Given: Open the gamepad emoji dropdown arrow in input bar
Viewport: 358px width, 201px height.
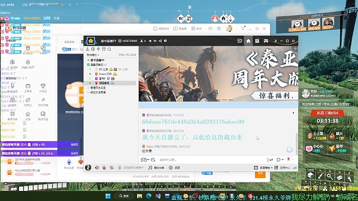Looking at the screenshot, I should [x=148, y=160].
